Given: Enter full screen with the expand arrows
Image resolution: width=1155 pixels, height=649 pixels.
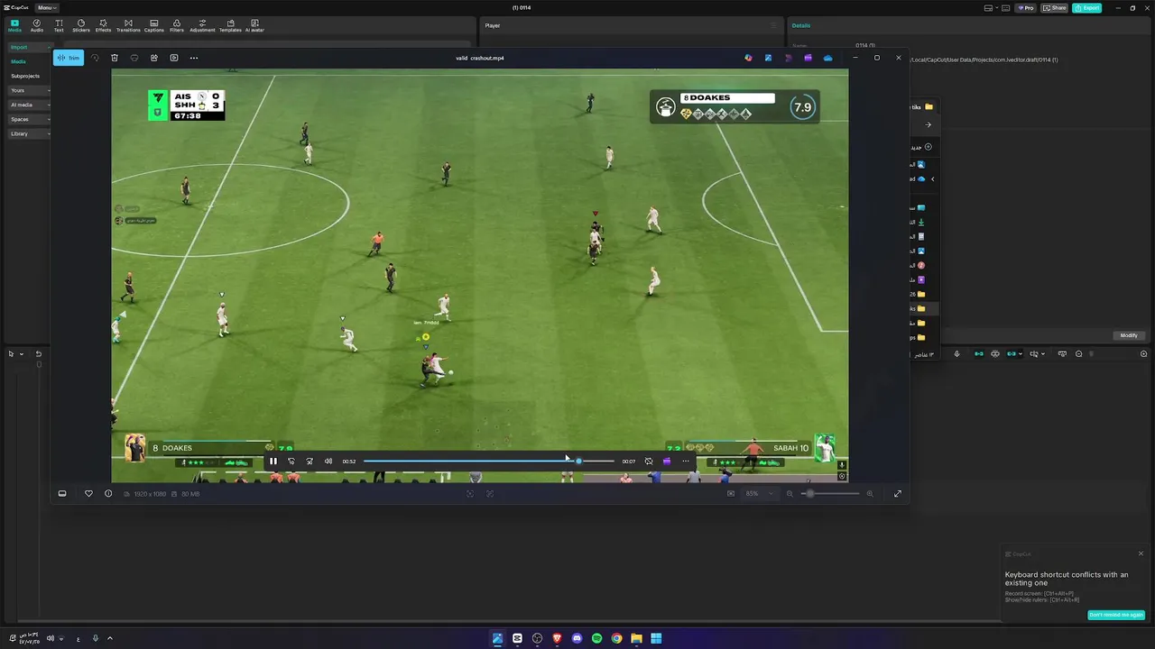Looking at the screenshot, I should click(x=898, y=494).
